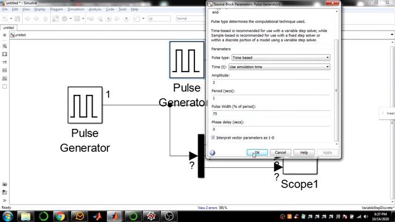
Task: Open the data inspector dropdown arrow
Action: coord(143,18)
